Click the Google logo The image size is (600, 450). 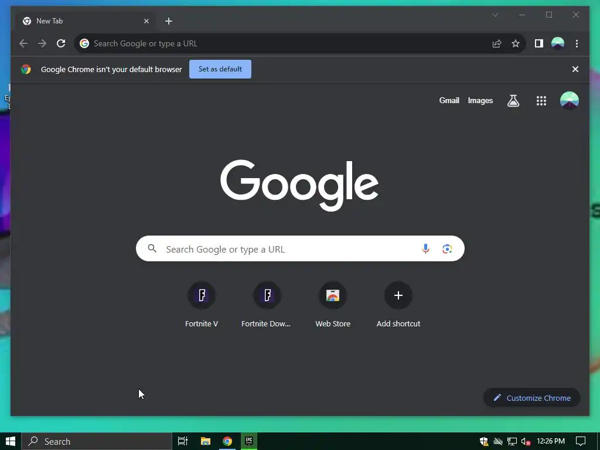click(x=299, y=185)
